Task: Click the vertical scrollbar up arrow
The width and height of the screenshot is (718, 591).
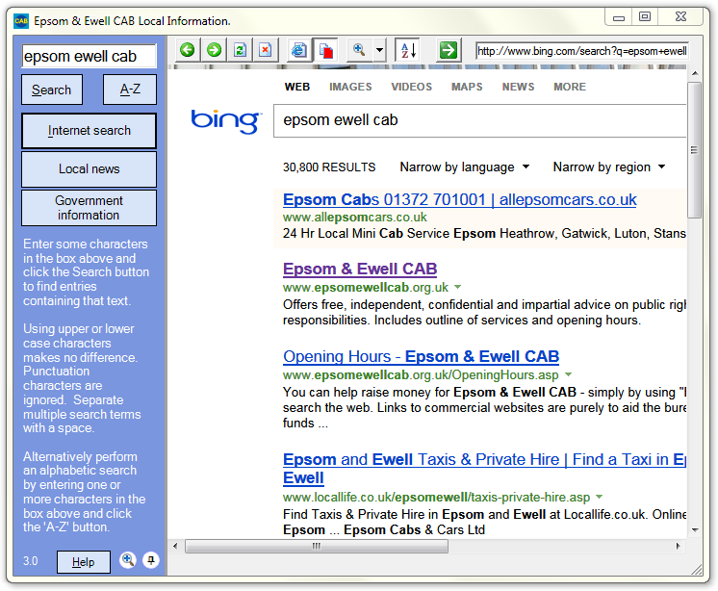Action: [x=695, y=73]
